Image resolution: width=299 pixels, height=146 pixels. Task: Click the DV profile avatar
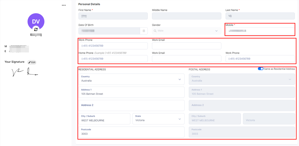pos(36,22)
